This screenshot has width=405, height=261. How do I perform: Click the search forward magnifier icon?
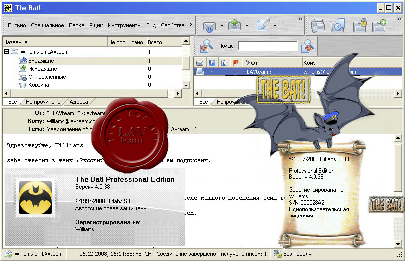(x=307, y=46)
